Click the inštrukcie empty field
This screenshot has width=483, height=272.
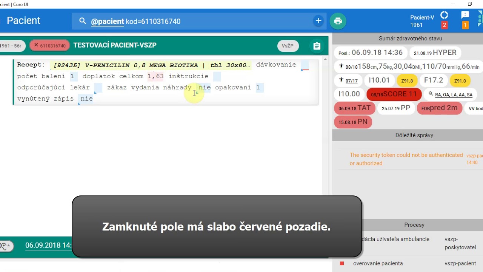click(x=217, y=76)
